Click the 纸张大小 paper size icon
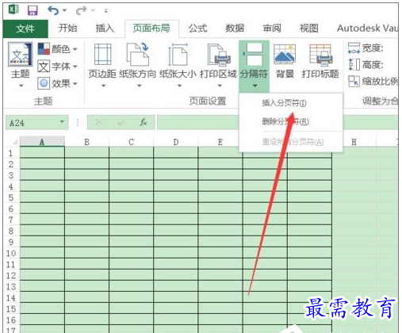The width and height of the screenshot is (402, 333). [x=178, y=55]
